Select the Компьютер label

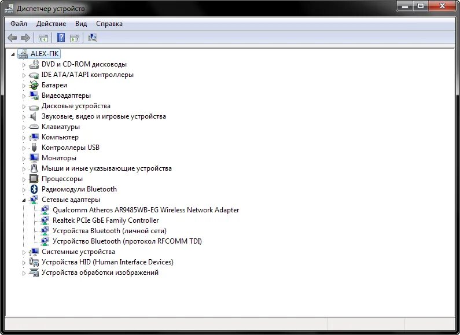pos(60,137)
